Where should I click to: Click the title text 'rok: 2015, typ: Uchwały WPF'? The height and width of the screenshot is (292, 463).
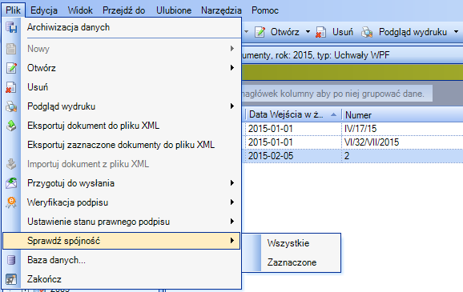[332, 55]
